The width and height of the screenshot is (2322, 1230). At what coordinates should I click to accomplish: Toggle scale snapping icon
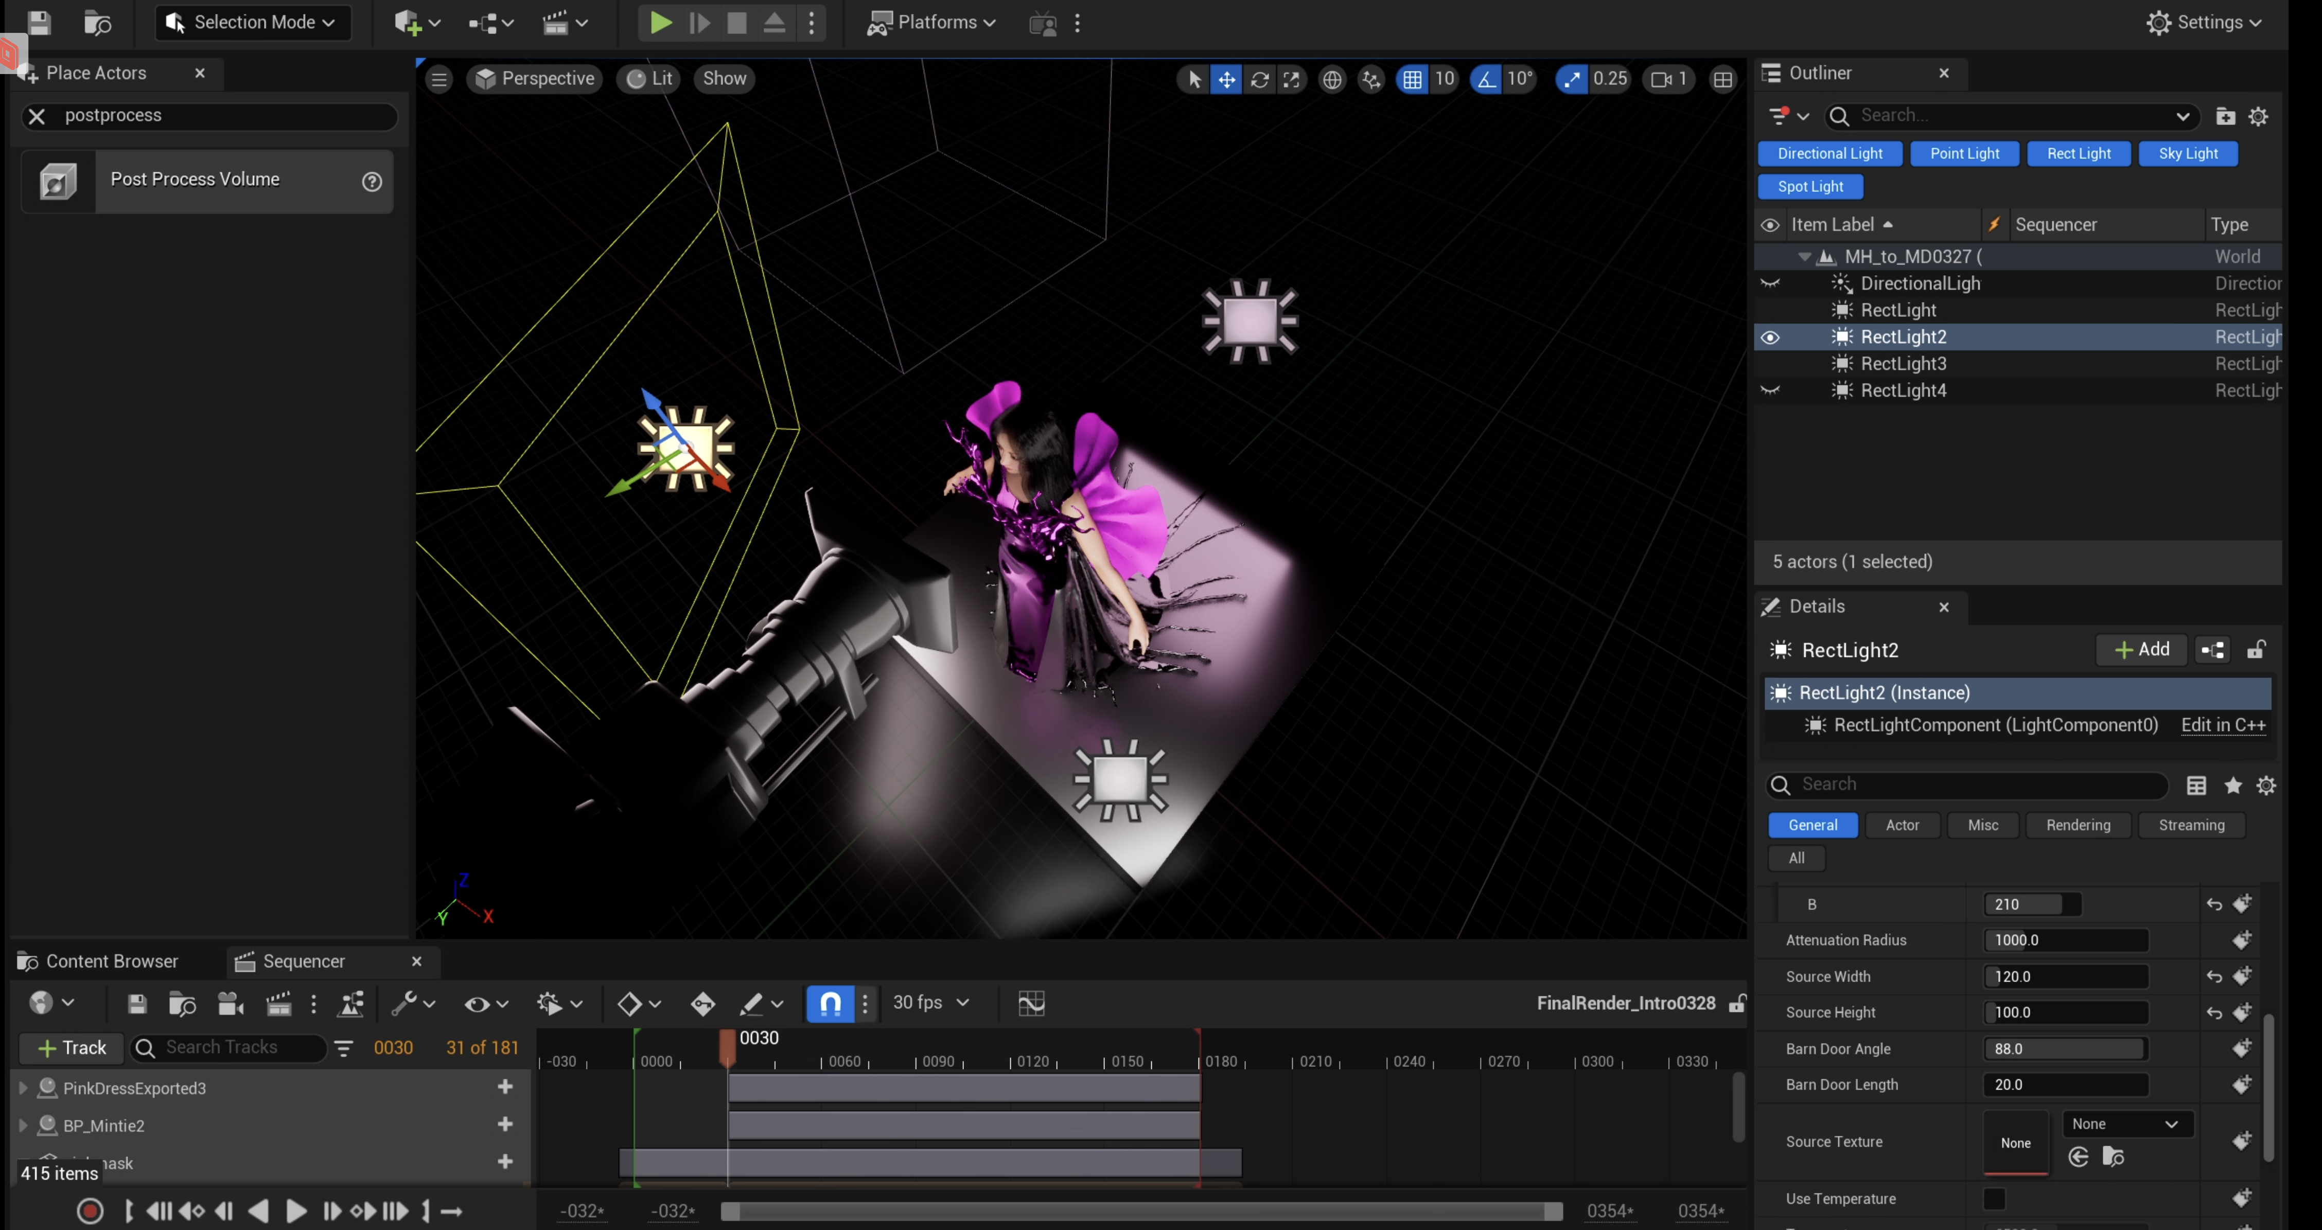click(x=1572, y=79)
